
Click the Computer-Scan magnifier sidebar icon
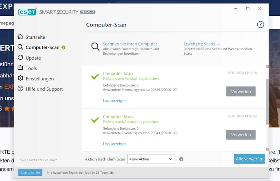pos(20,47)
